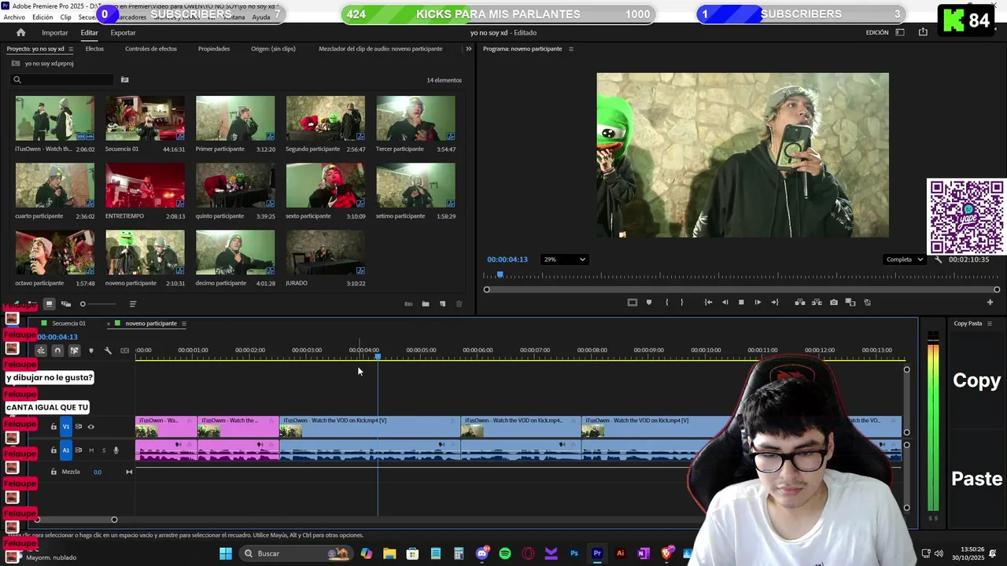
Task: Toggle captions track options icon
Action: point(124,351)
